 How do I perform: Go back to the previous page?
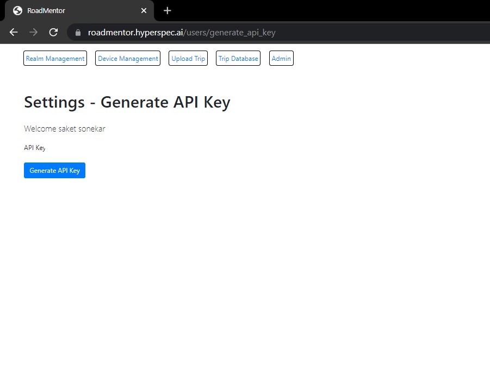14,32
